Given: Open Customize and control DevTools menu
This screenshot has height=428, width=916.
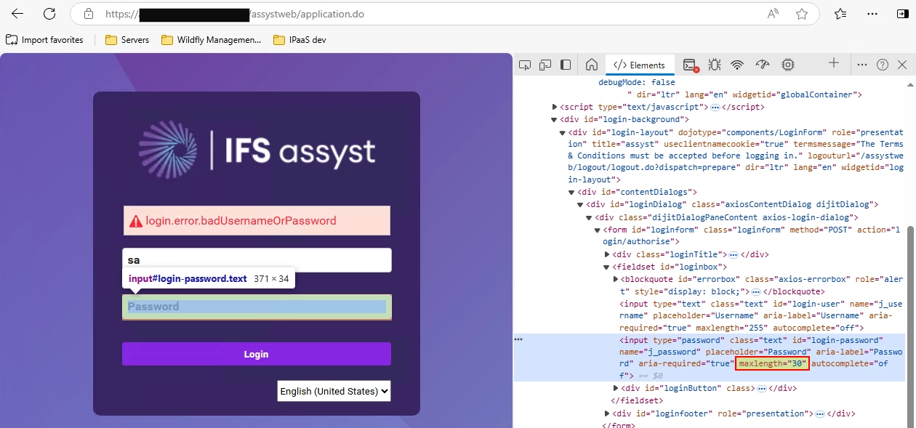Looking at the screenshot, I should tap(862, 65).
